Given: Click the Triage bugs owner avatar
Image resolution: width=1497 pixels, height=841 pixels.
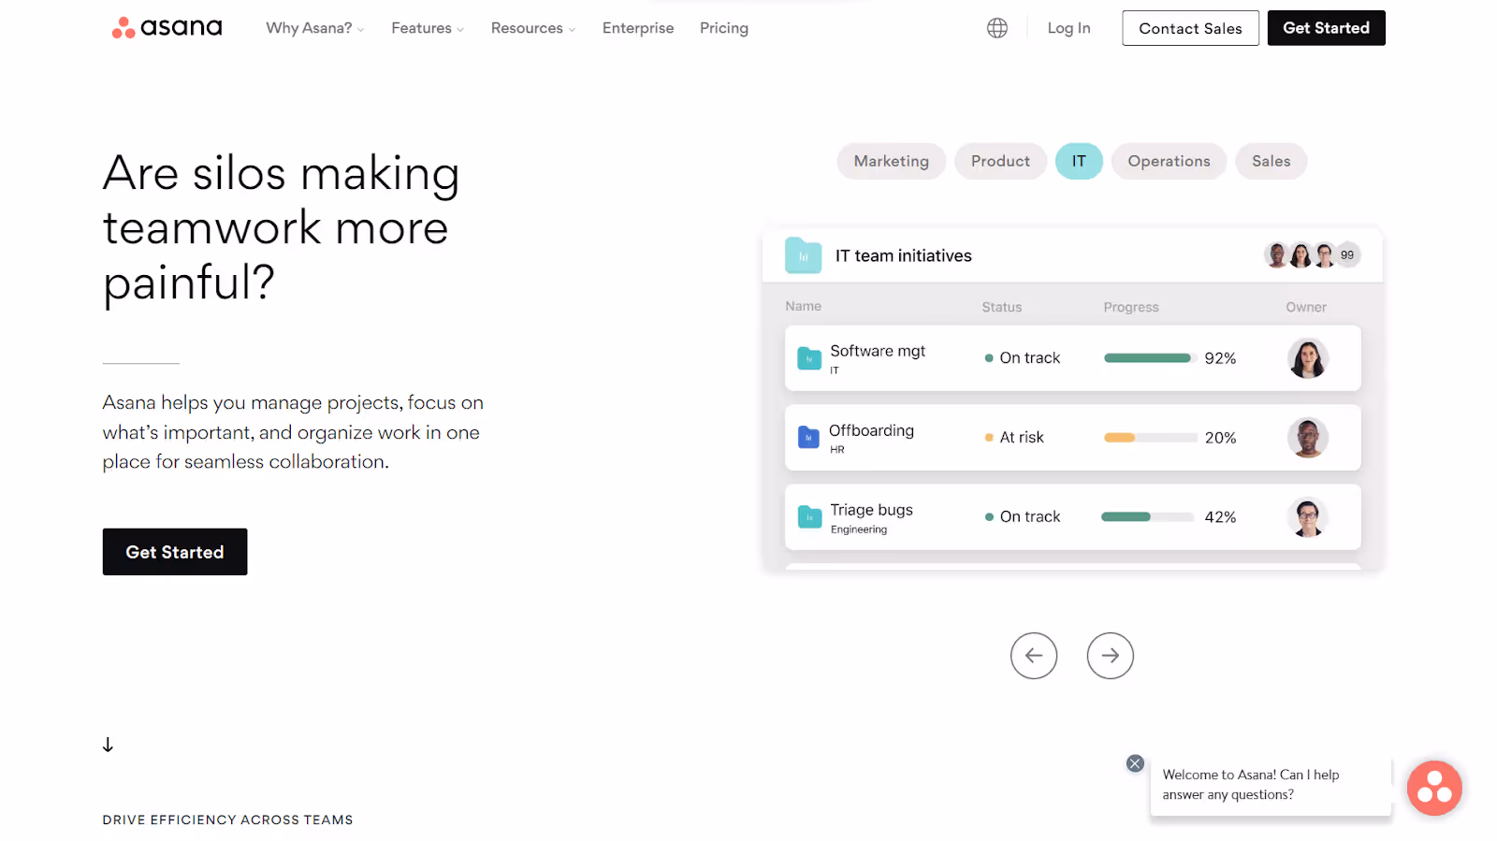Looking at the screenshot, I should [x=1308, y=516].
